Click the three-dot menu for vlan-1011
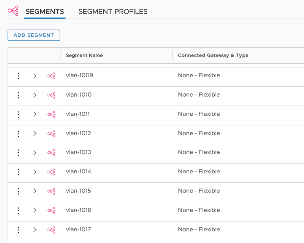This screenshot has height=243, width=304. [18, 114]
